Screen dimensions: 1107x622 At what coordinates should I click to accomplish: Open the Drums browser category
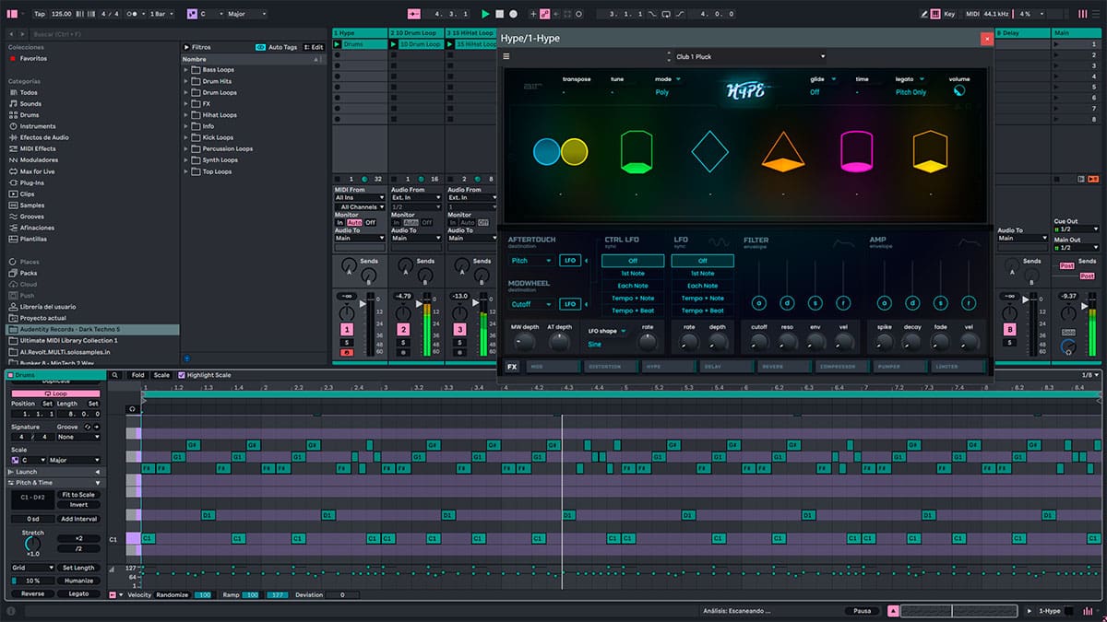click(30, 115)
